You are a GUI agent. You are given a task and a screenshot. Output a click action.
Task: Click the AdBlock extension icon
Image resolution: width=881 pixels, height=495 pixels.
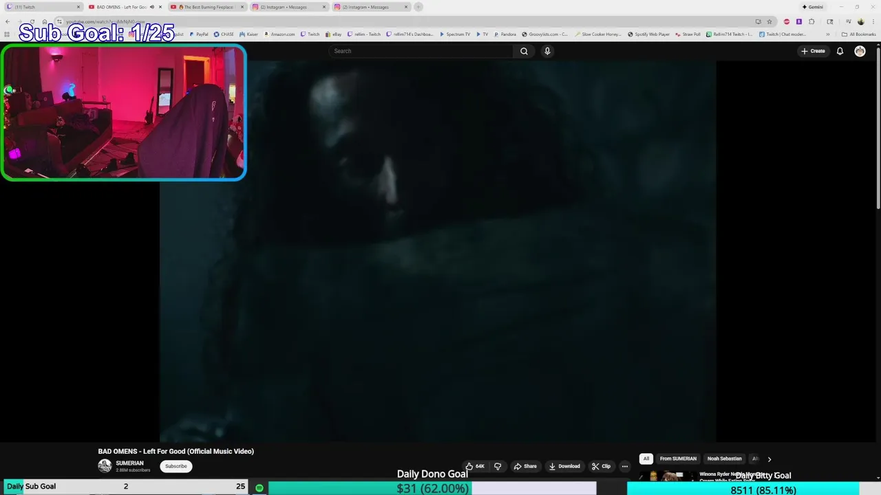click(x=787, y=21)
